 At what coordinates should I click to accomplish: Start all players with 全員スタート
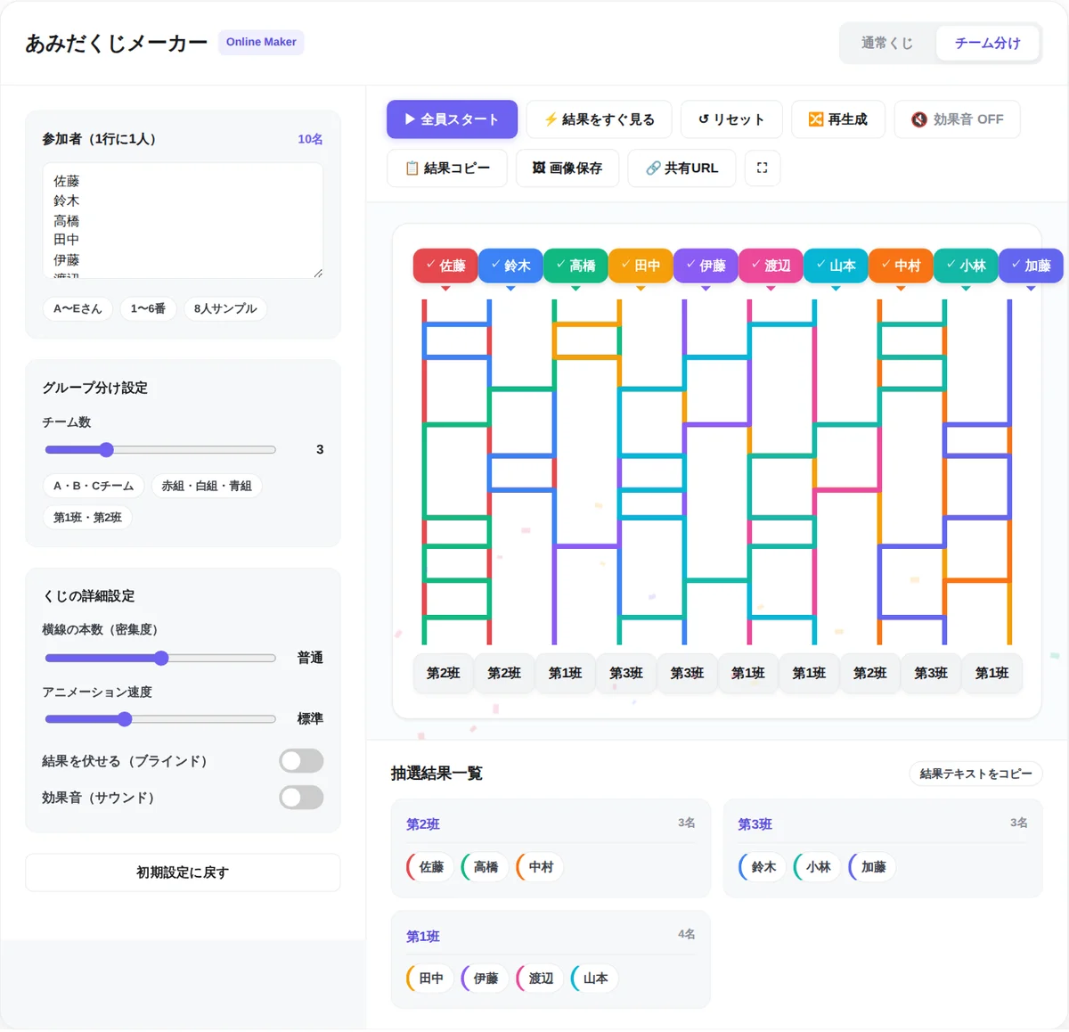[452, 119]
